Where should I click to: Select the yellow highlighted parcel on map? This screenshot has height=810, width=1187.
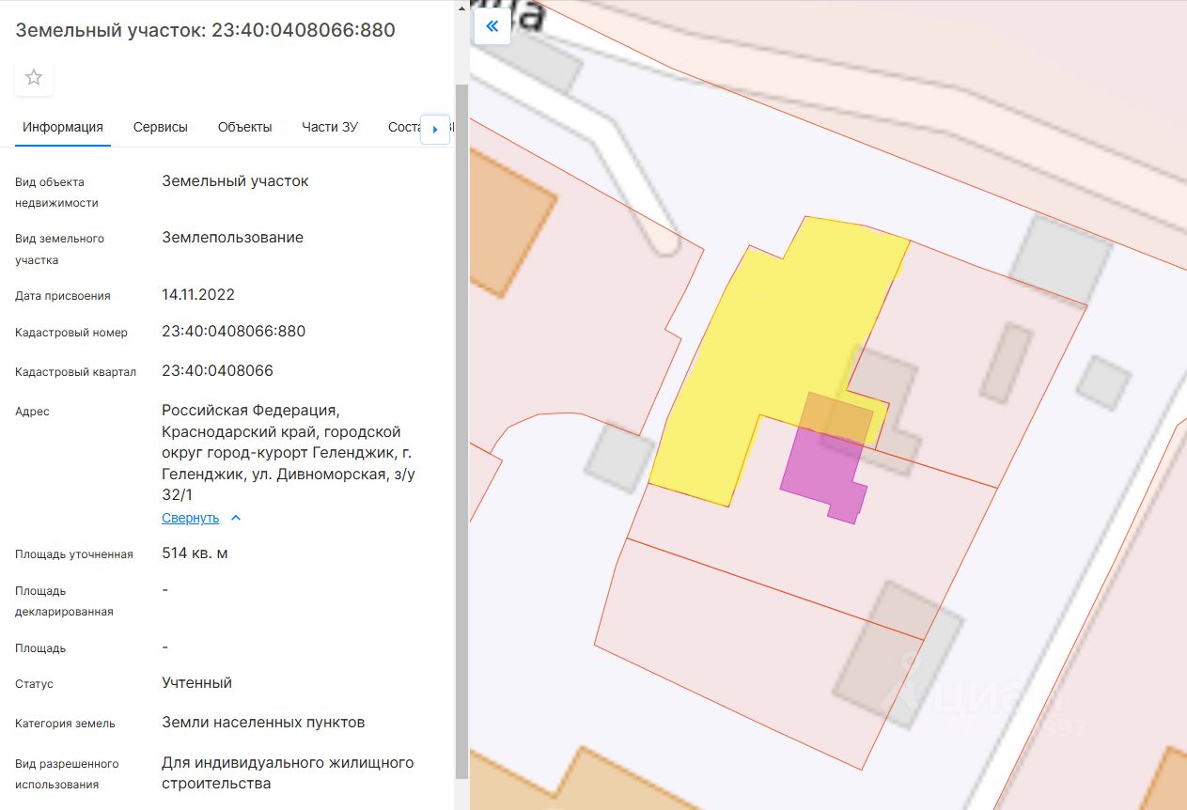[780, 338]
